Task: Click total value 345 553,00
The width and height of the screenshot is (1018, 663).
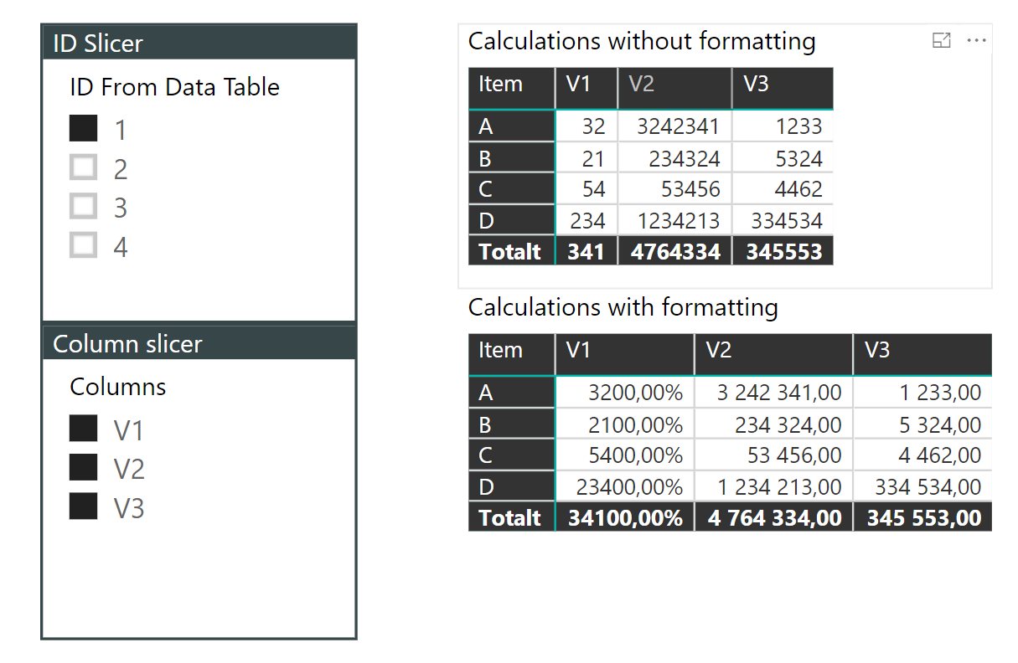Action: 924,517
